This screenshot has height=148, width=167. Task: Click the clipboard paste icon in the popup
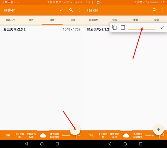[x=123, y=27]
